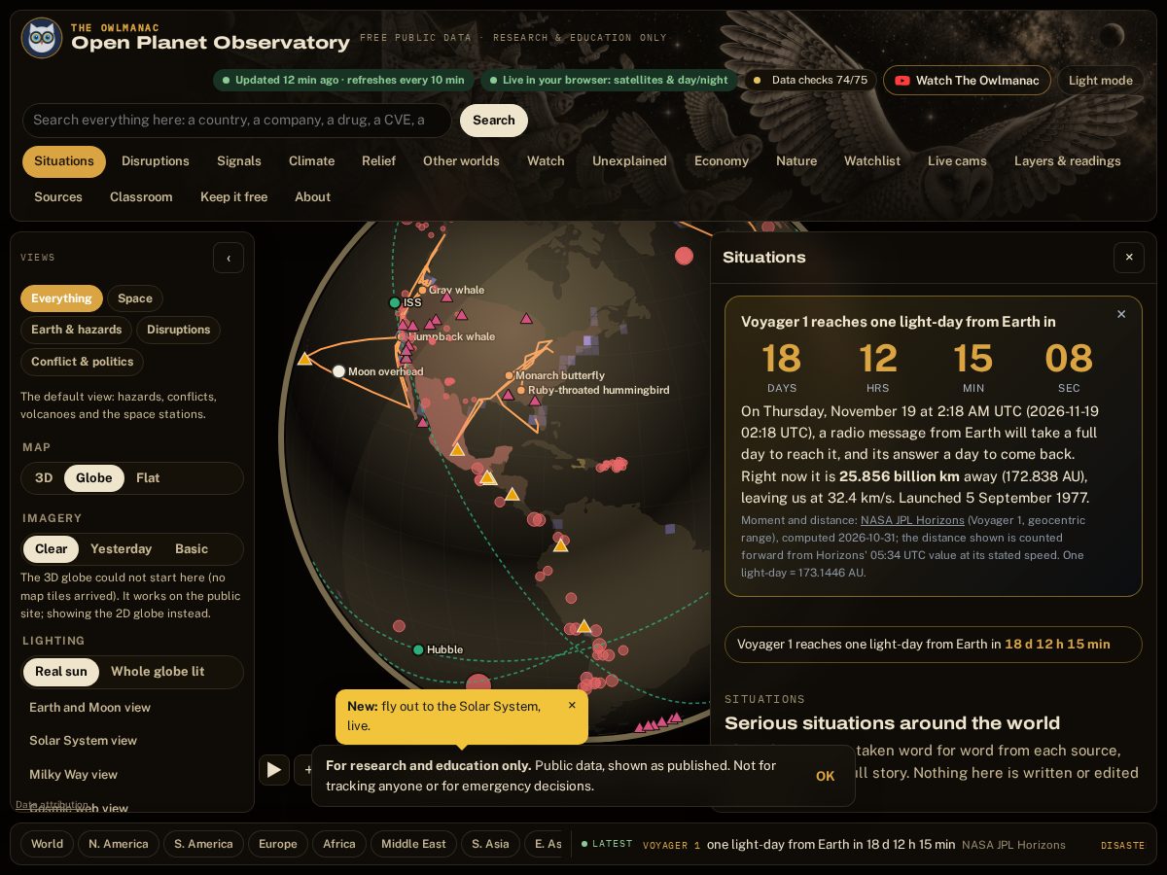Close the Situations panel
This screenshot has height=875, width=1167.
[1129, 258]
